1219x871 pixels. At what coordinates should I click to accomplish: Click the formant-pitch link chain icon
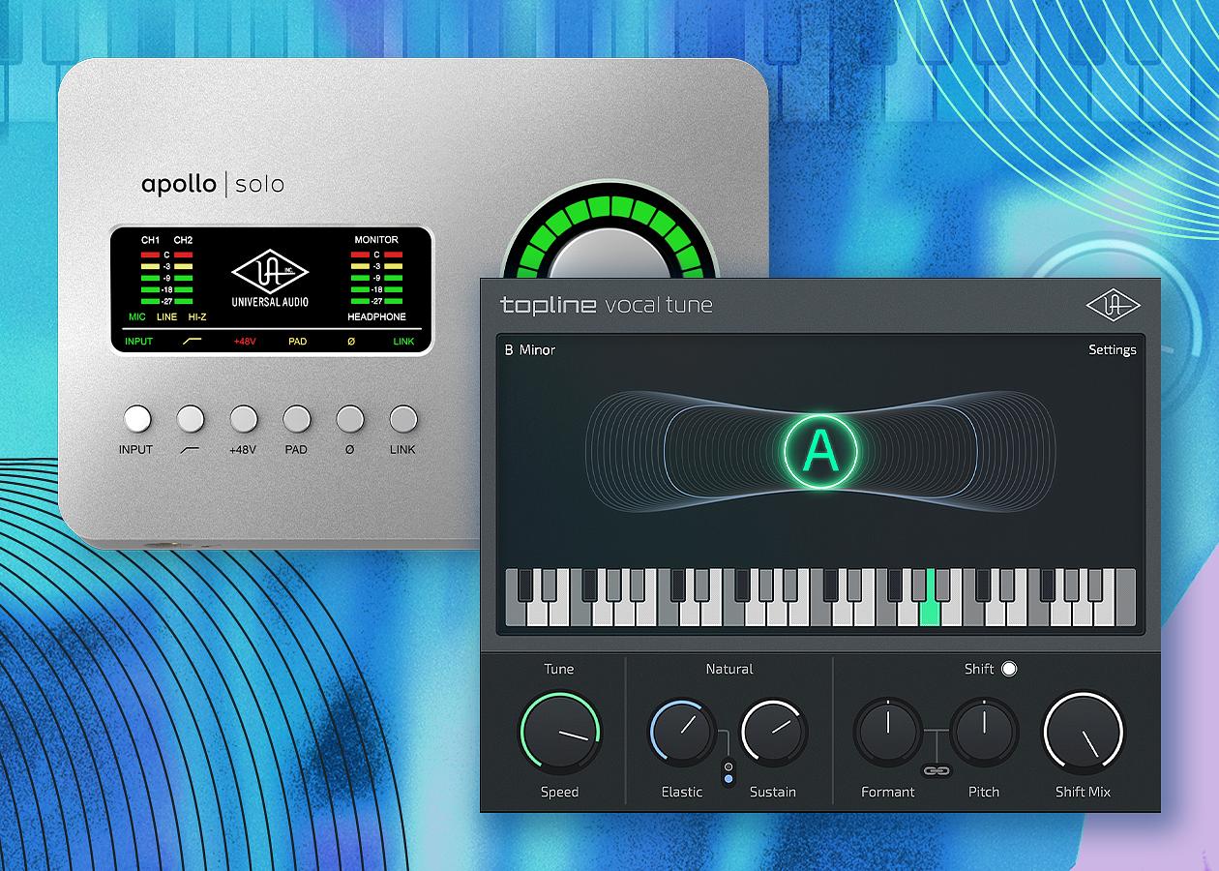936,770
